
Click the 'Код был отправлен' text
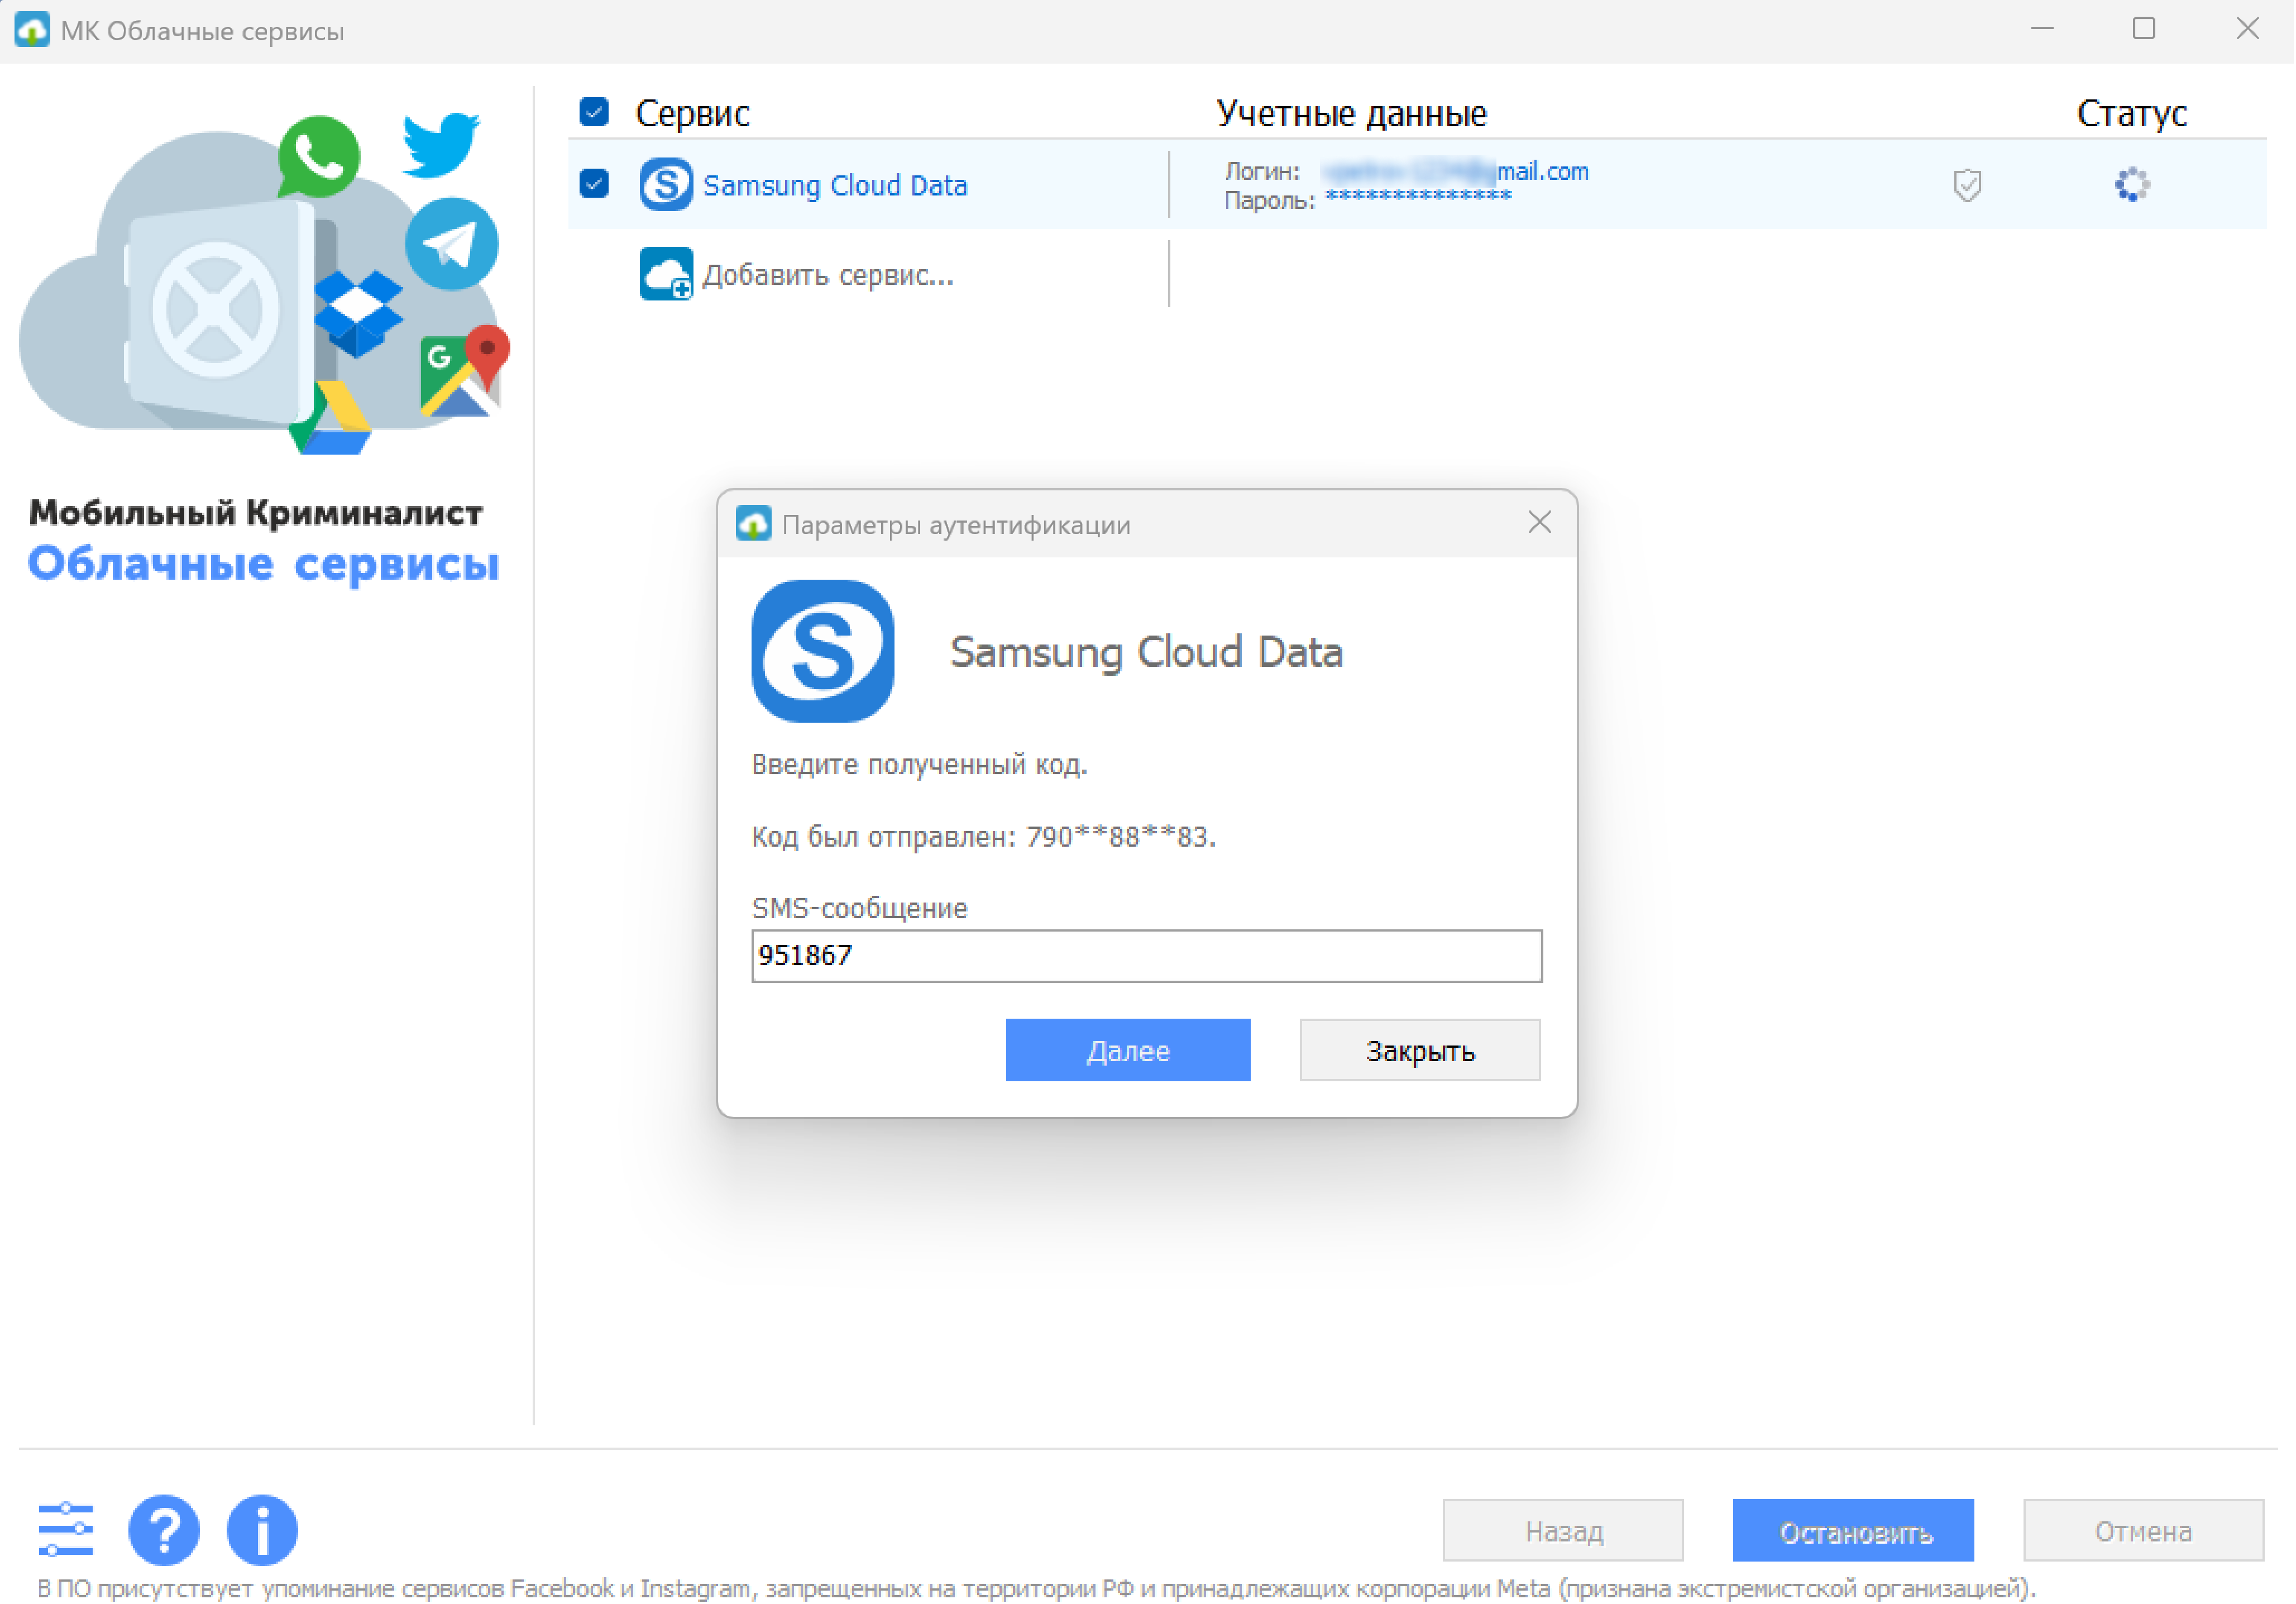[984, 836]
